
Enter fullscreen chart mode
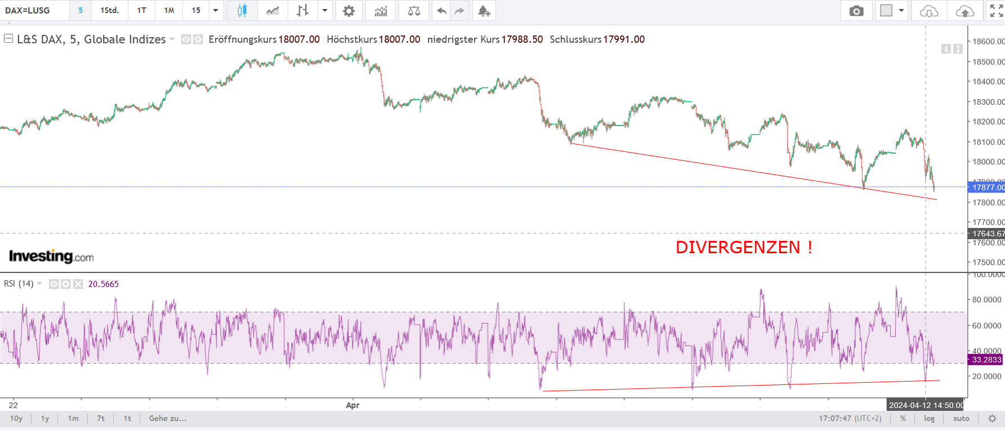pos(996,11)
